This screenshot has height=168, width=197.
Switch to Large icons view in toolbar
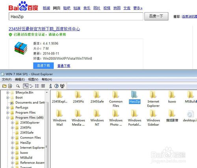point(26,86)
